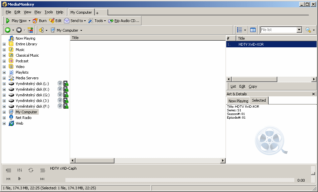Open the Play menu
318x192 pixels.
(38, 12)
